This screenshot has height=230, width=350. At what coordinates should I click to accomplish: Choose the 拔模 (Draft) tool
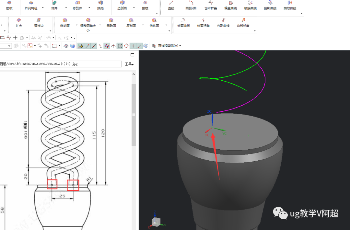pyautogui.click(x=145, y=6)
